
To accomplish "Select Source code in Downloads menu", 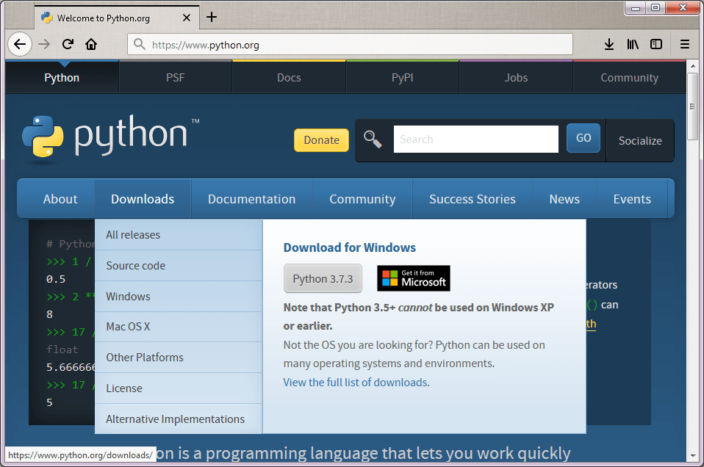I will pos(179,266).
